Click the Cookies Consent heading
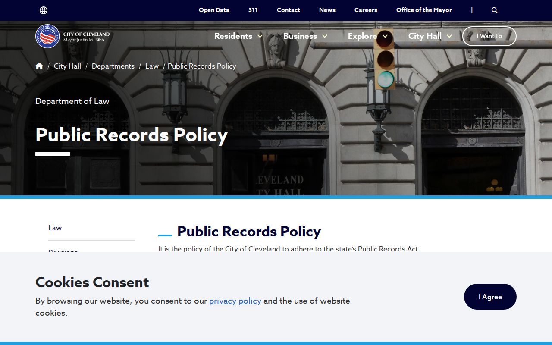This screenshot has height=345, width=552. tap(92, 282)
